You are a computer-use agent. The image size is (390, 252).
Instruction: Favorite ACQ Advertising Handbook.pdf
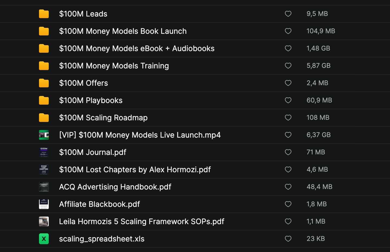(x=288, y=187)
